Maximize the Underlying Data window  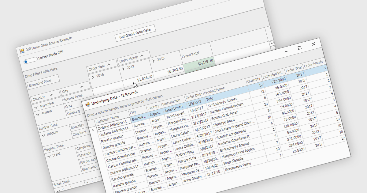click(299, 47)
